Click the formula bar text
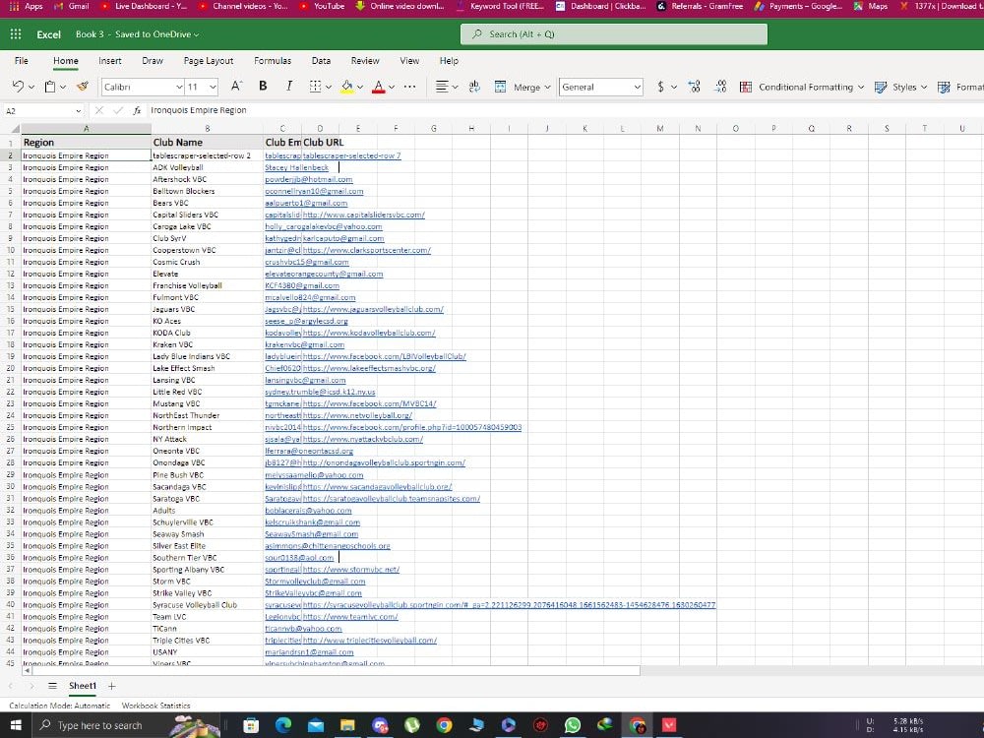Screen dimensions: 984x738 [x=199, y=110]
